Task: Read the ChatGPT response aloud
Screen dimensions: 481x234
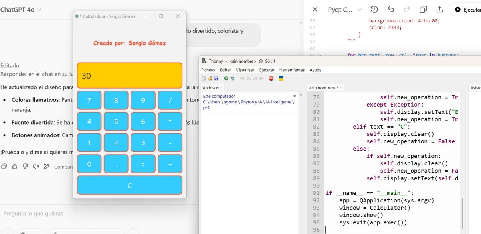Action: click(36, 166)
